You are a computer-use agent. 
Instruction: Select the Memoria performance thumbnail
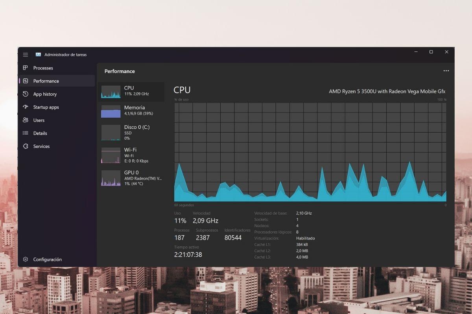point(132,110)
